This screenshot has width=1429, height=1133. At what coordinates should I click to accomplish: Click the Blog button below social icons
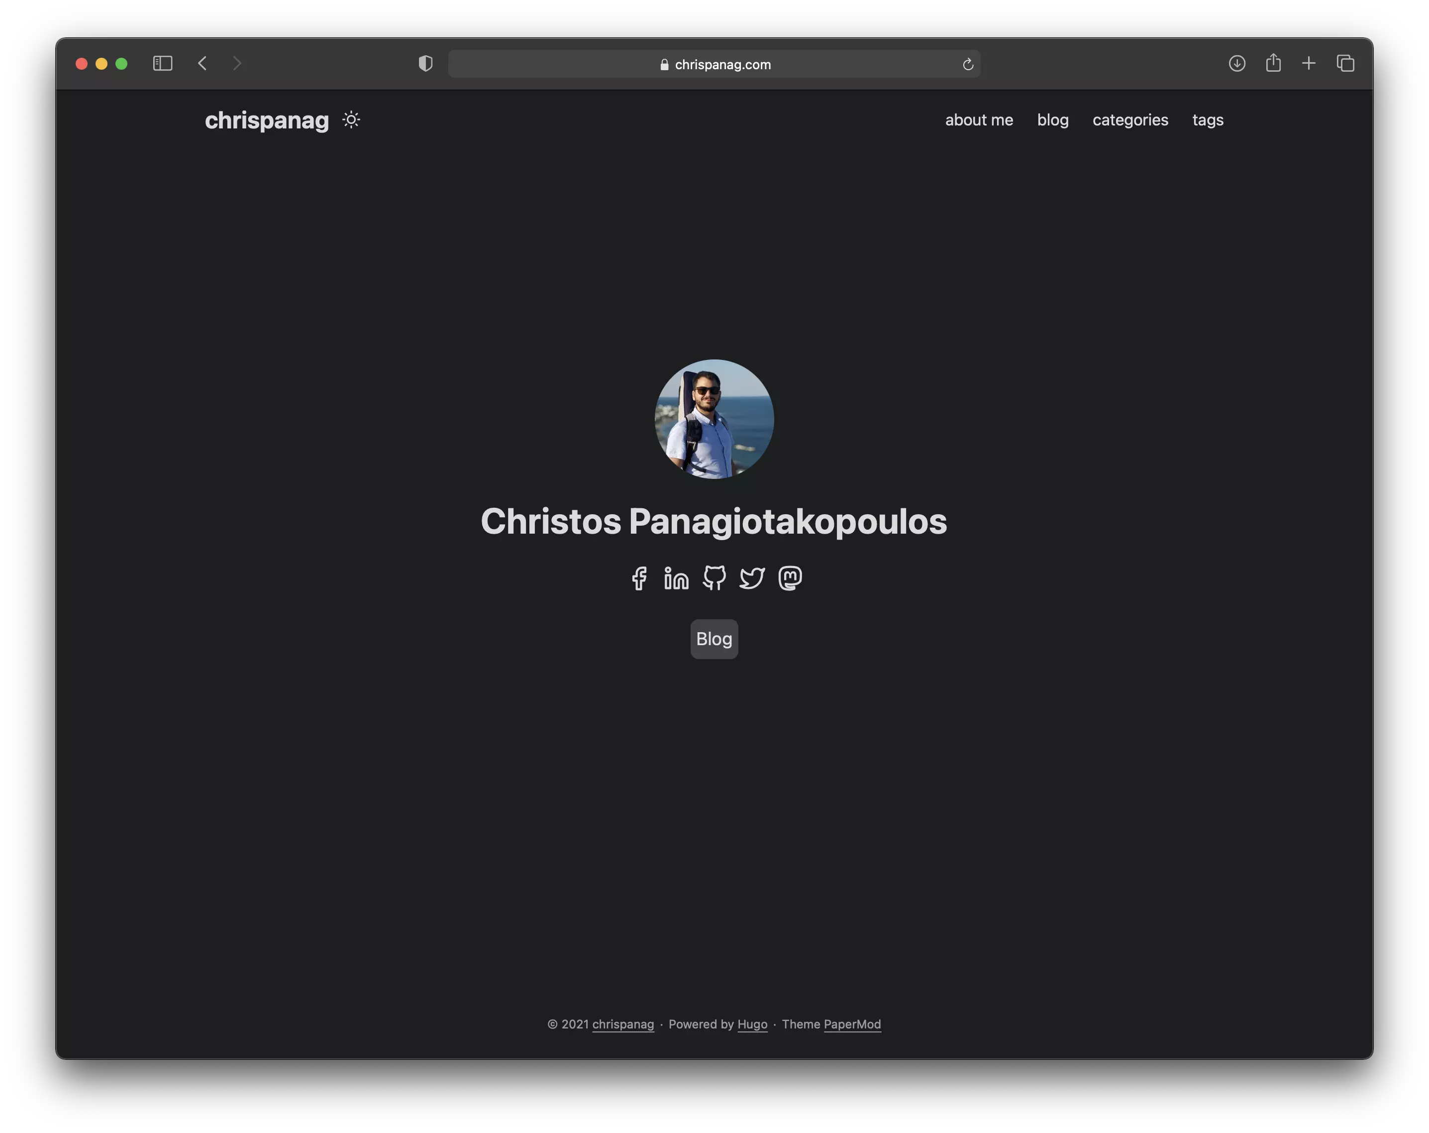714,639
